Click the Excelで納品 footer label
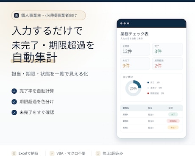195x161 pixels. 28,153
